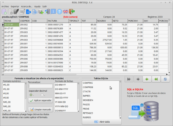Open the Acerca de... menu
Viewport: 173px width, 126px height.
tap(27, 6)
